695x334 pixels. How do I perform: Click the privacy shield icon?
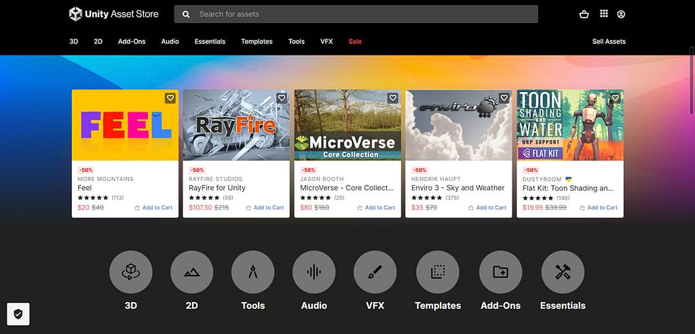pos(18,314)
